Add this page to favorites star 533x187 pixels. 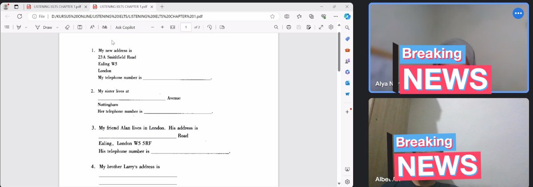pos(272,16)
